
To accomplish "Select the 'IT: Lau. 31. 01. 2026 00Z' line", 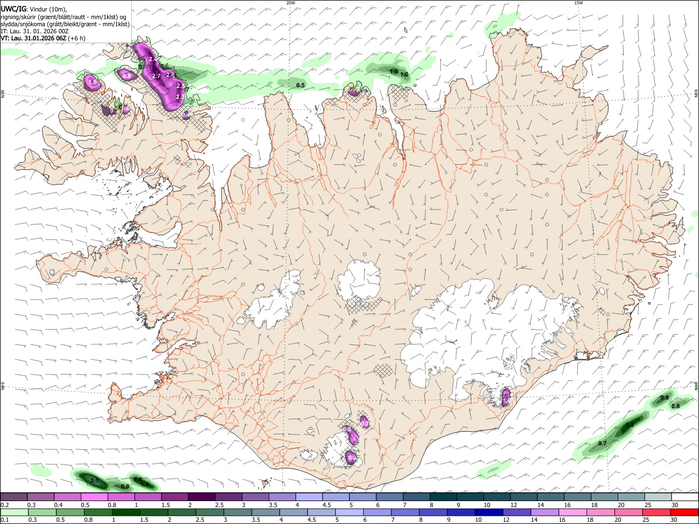I will pos(34,31).
